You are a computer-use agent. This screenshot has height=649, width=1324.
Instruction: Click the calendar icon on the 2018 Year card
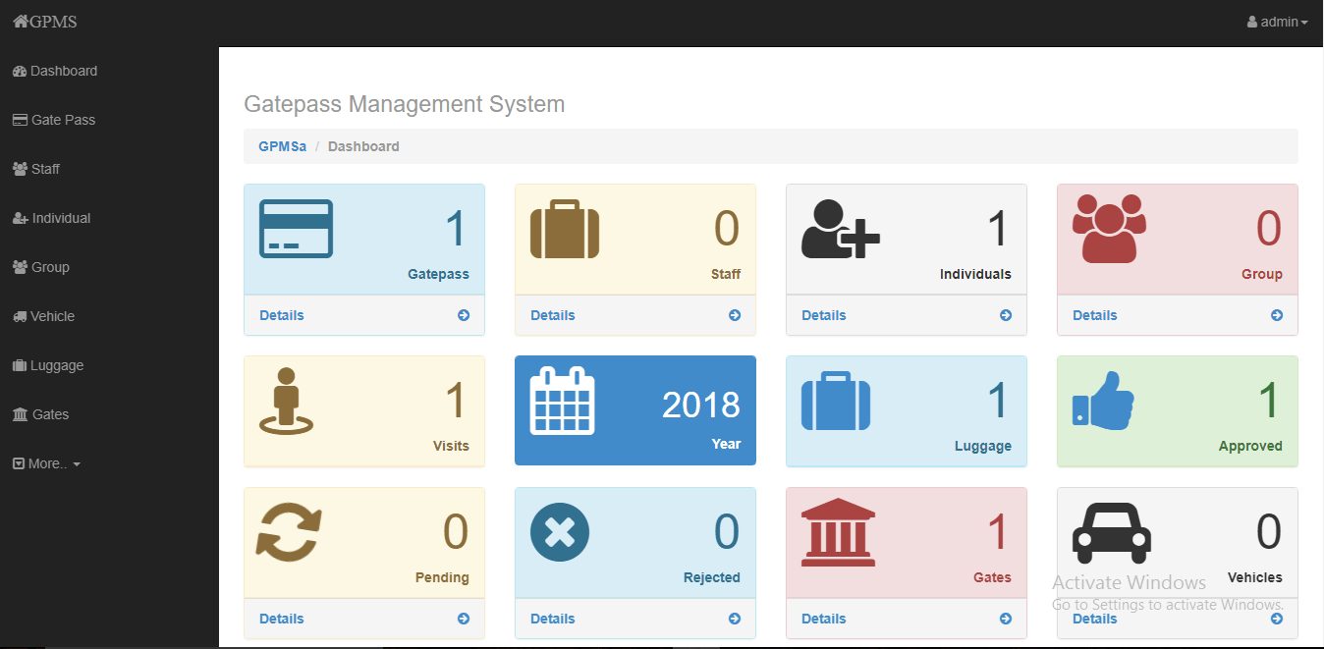(562, 400)
